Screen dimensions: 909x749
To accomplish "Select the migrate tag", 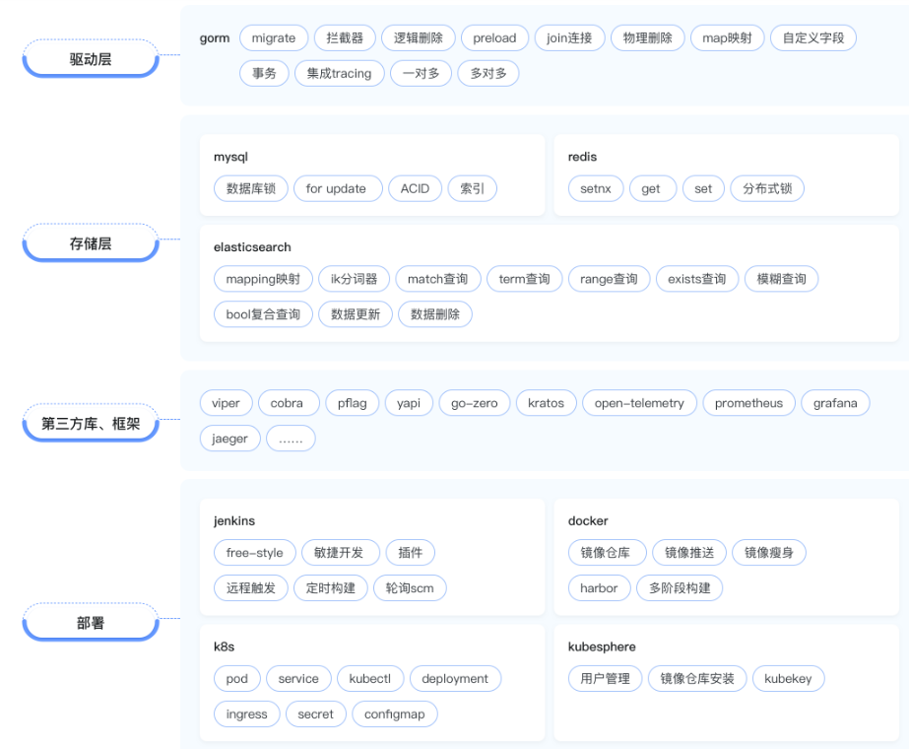I will pyautogui.click(x=273, y=37).
